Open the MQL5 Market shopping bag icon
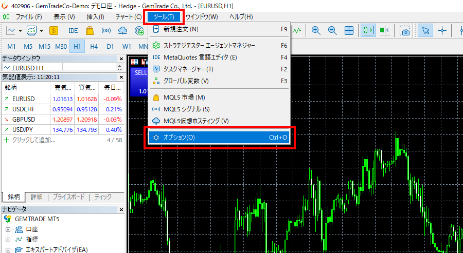The image size is (463, 253). (90, 30)
